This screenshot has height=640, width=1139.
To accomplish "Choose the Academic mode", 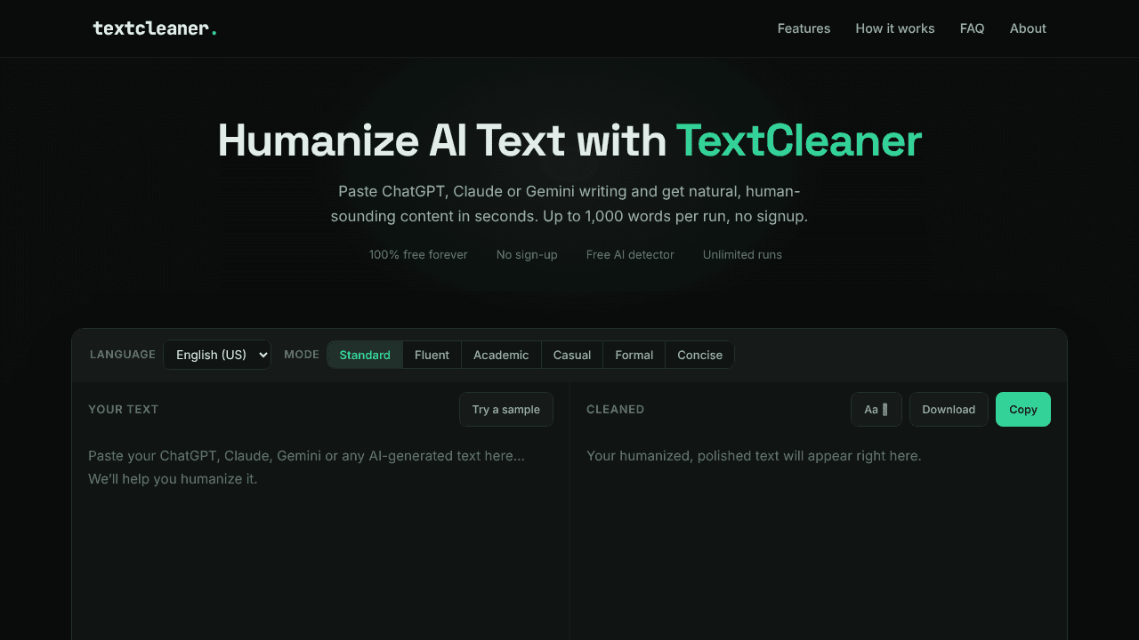I will [x=501, y=355].
